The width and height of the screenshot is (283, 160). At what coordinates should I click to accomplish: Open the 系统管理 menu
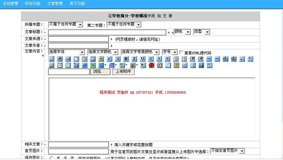[11, 3]
